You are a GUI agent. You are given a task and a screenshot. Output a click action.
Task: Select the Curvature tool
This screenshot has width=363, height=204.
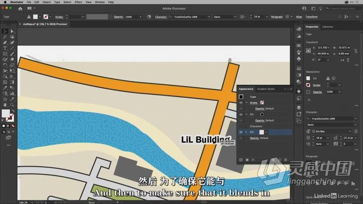click(12, 43)
